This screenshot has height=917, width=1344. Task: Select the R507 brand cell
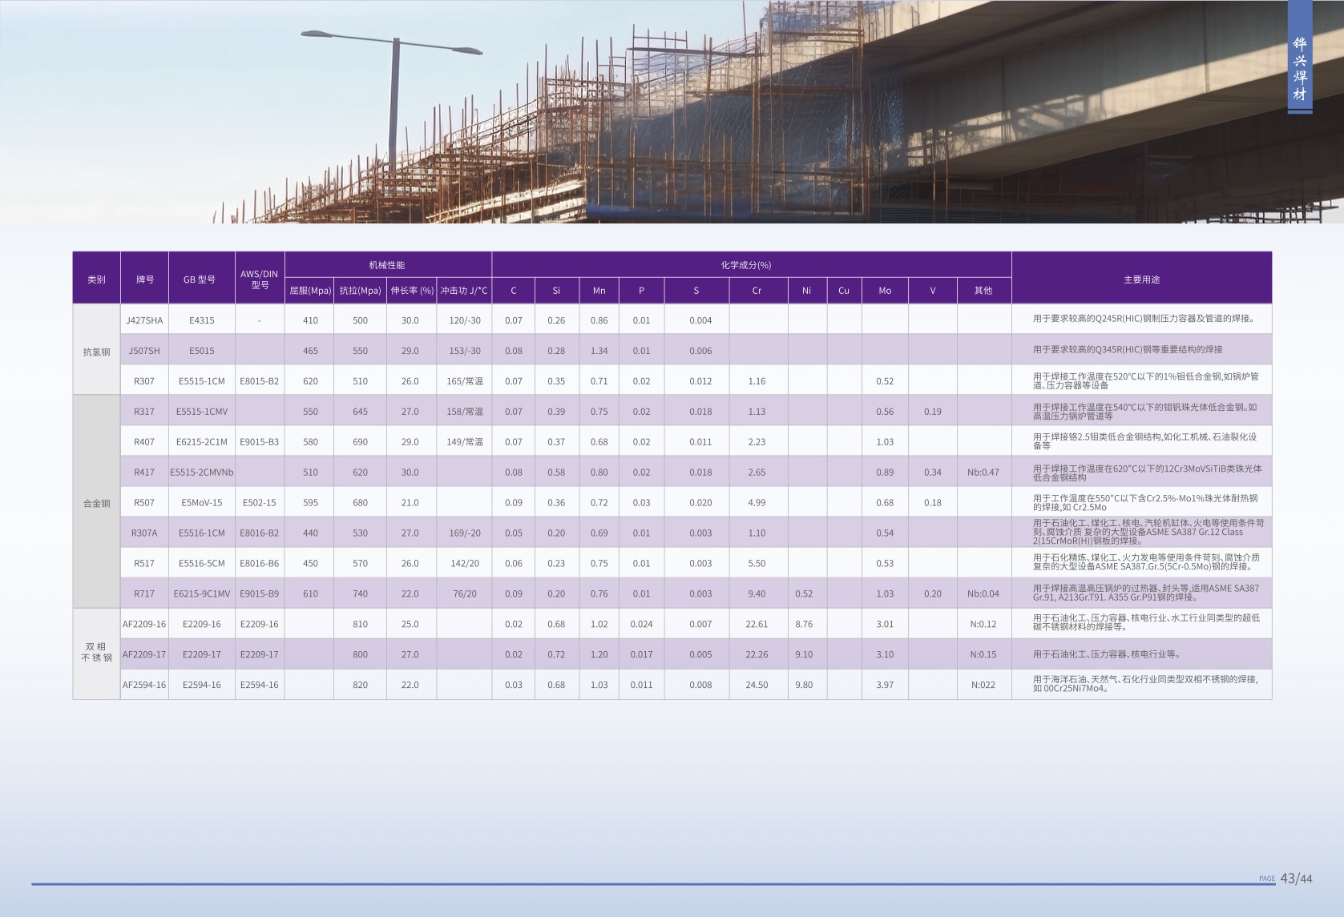[144, 503]
